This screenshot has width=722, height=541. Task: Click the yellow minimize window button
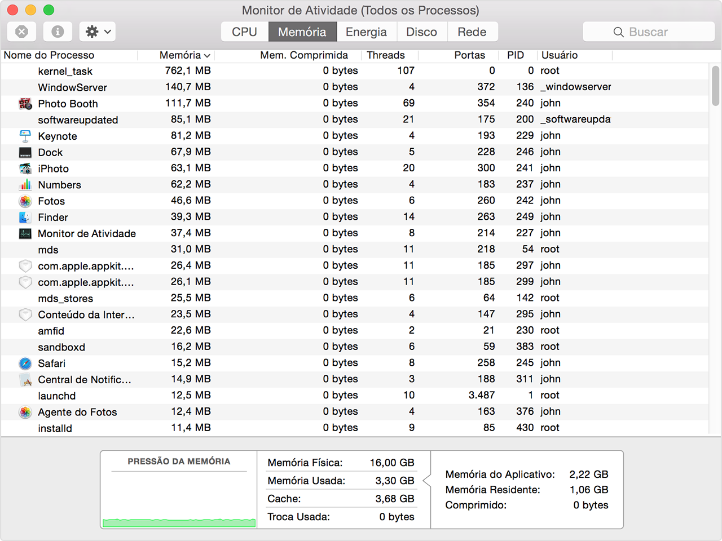coord(30,10)
